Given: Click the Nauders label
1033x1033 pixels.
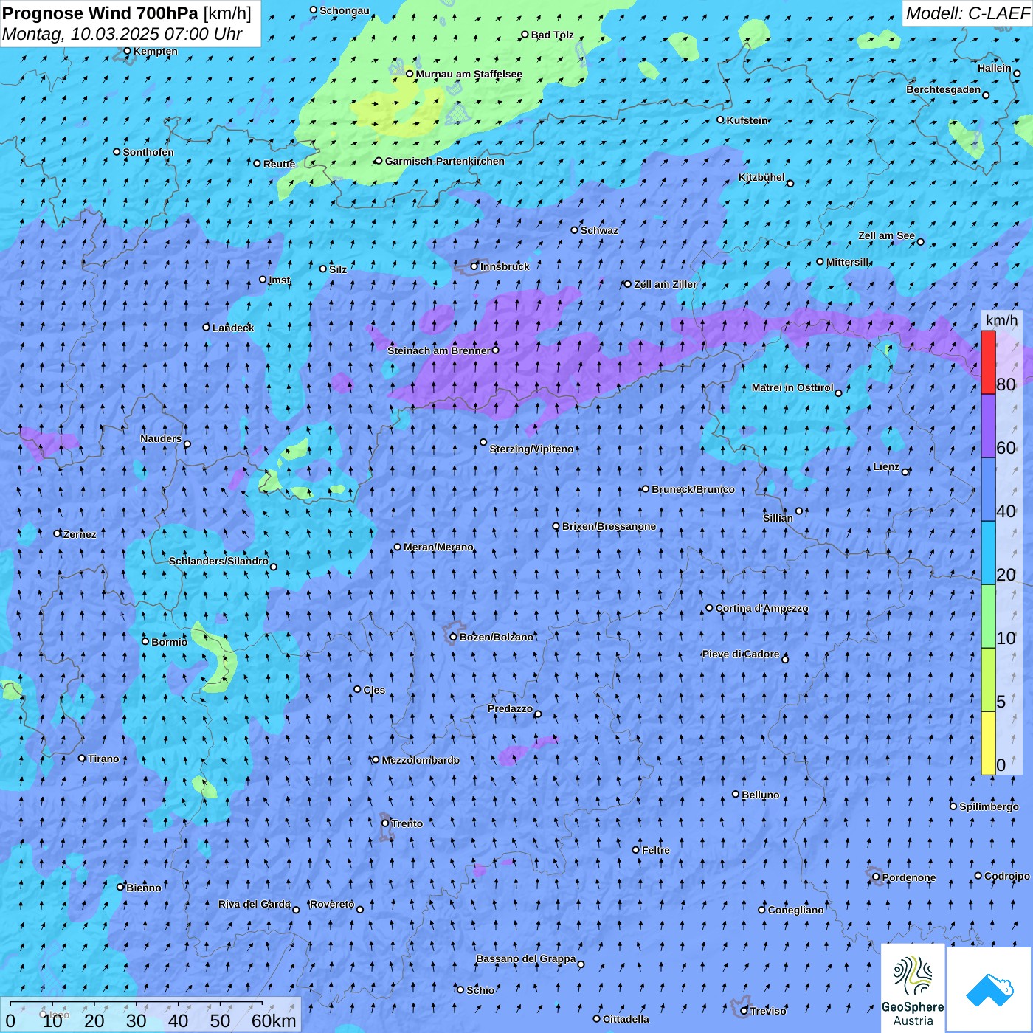Looking at the screenshot, I should [x=161, y=438].
